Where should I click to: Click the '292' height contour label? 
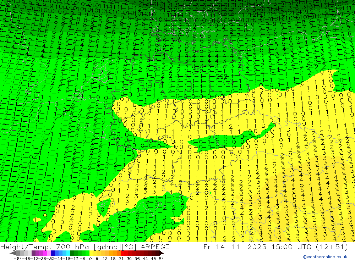click(222, 77)
